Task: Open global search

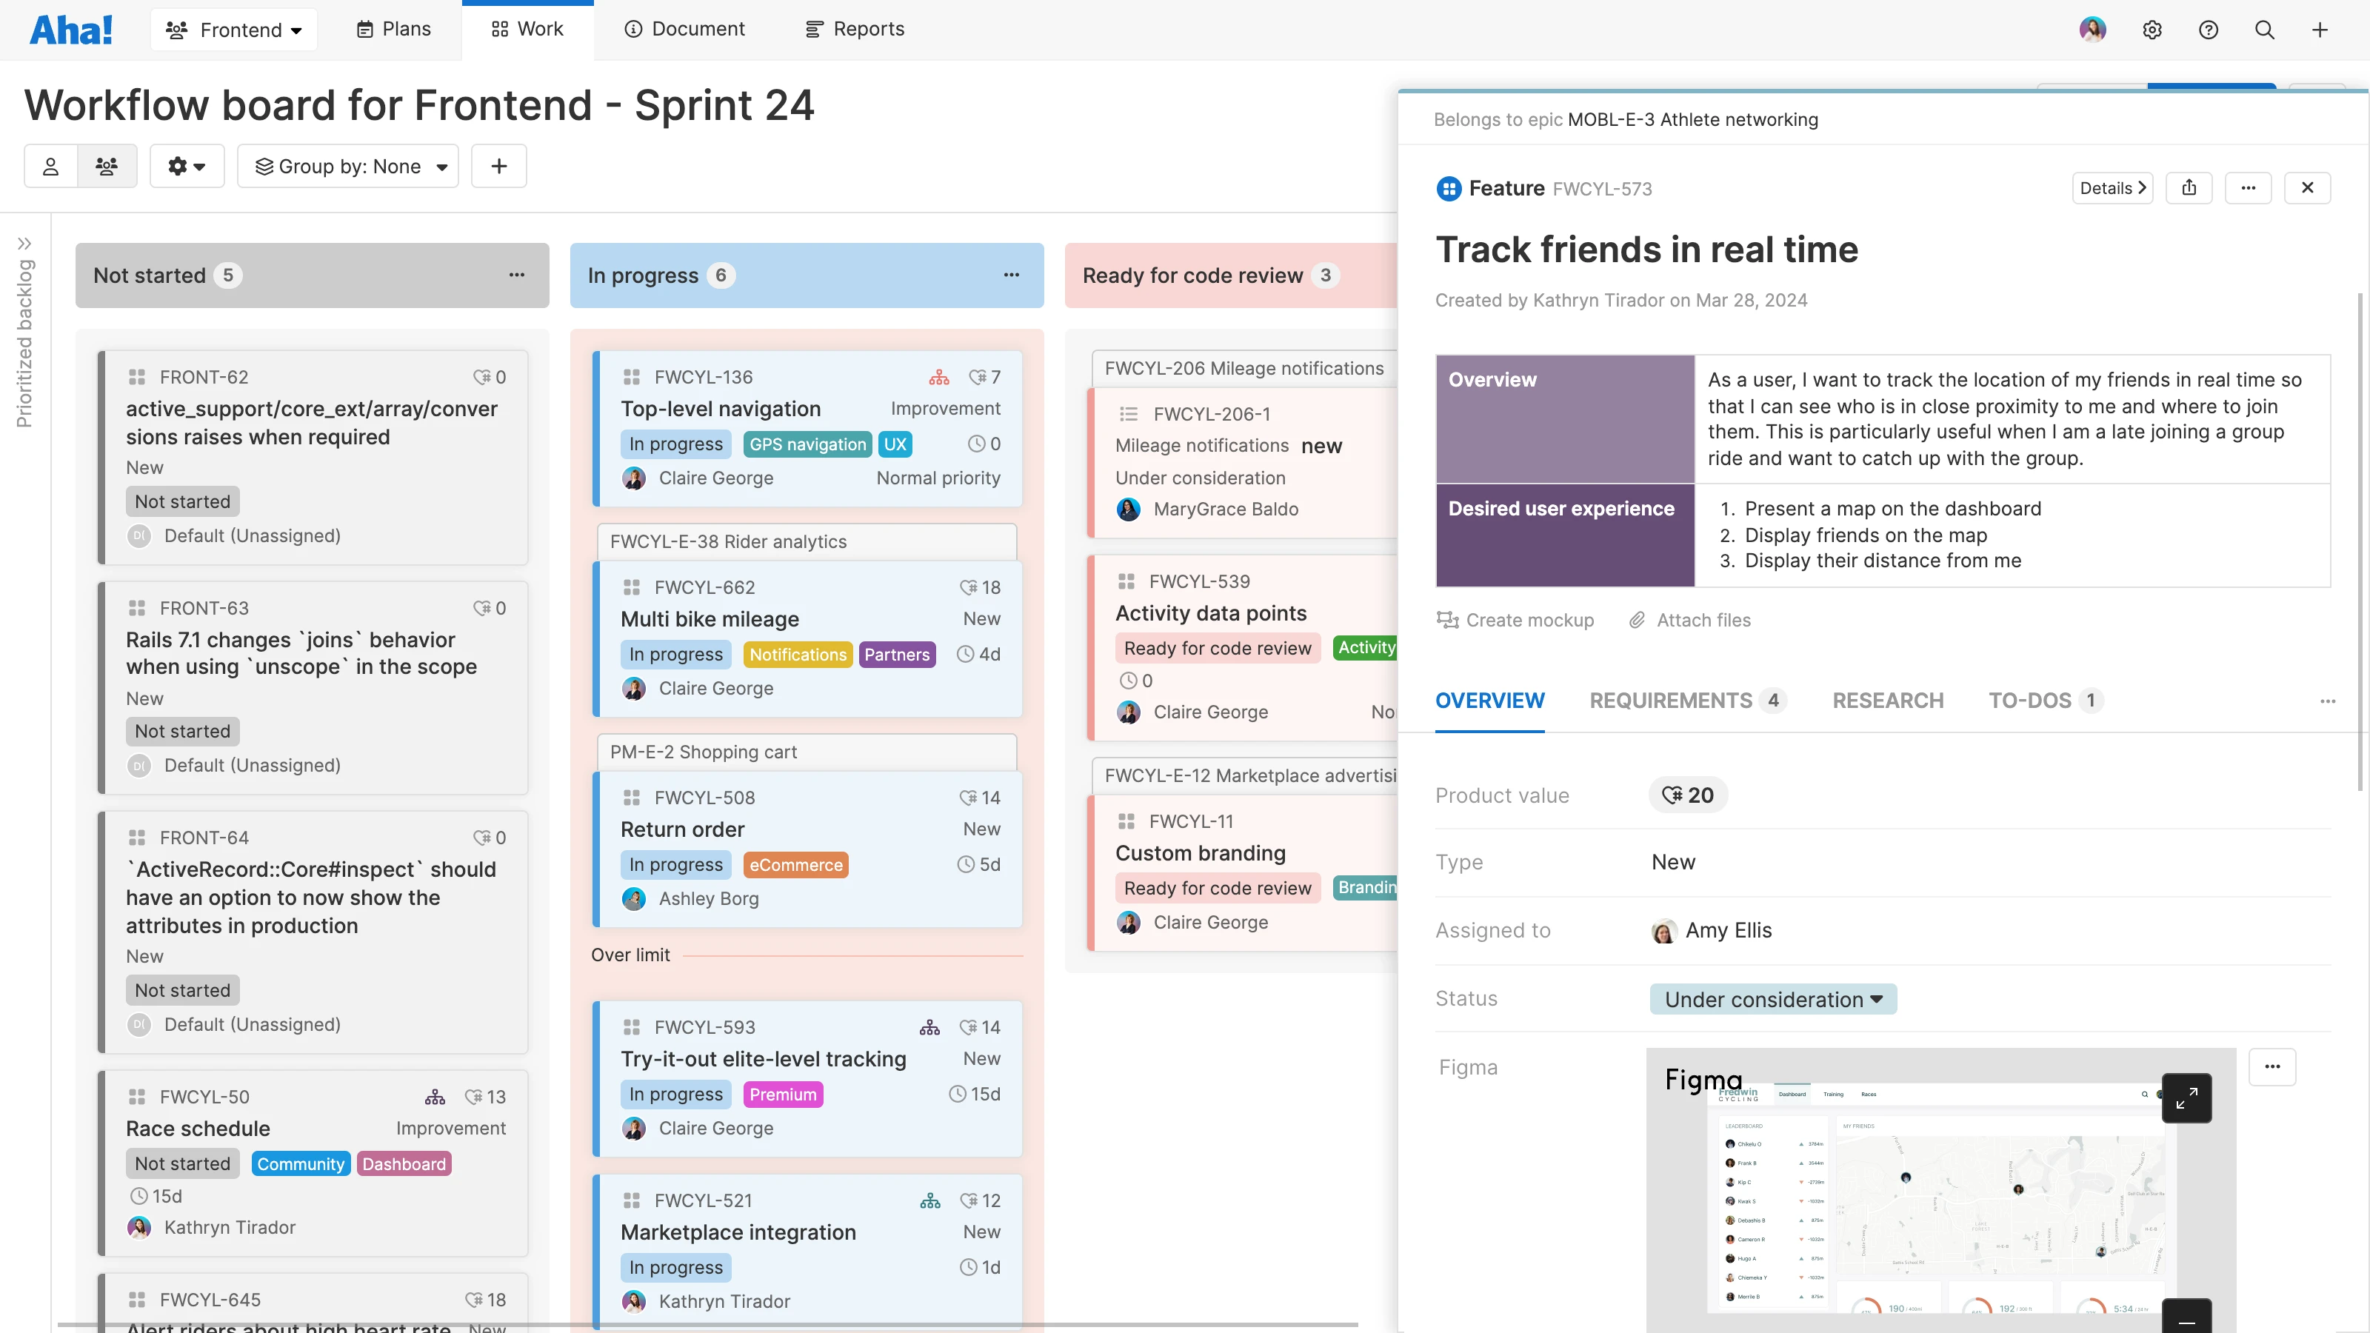Action: [x=2264, y=29]
